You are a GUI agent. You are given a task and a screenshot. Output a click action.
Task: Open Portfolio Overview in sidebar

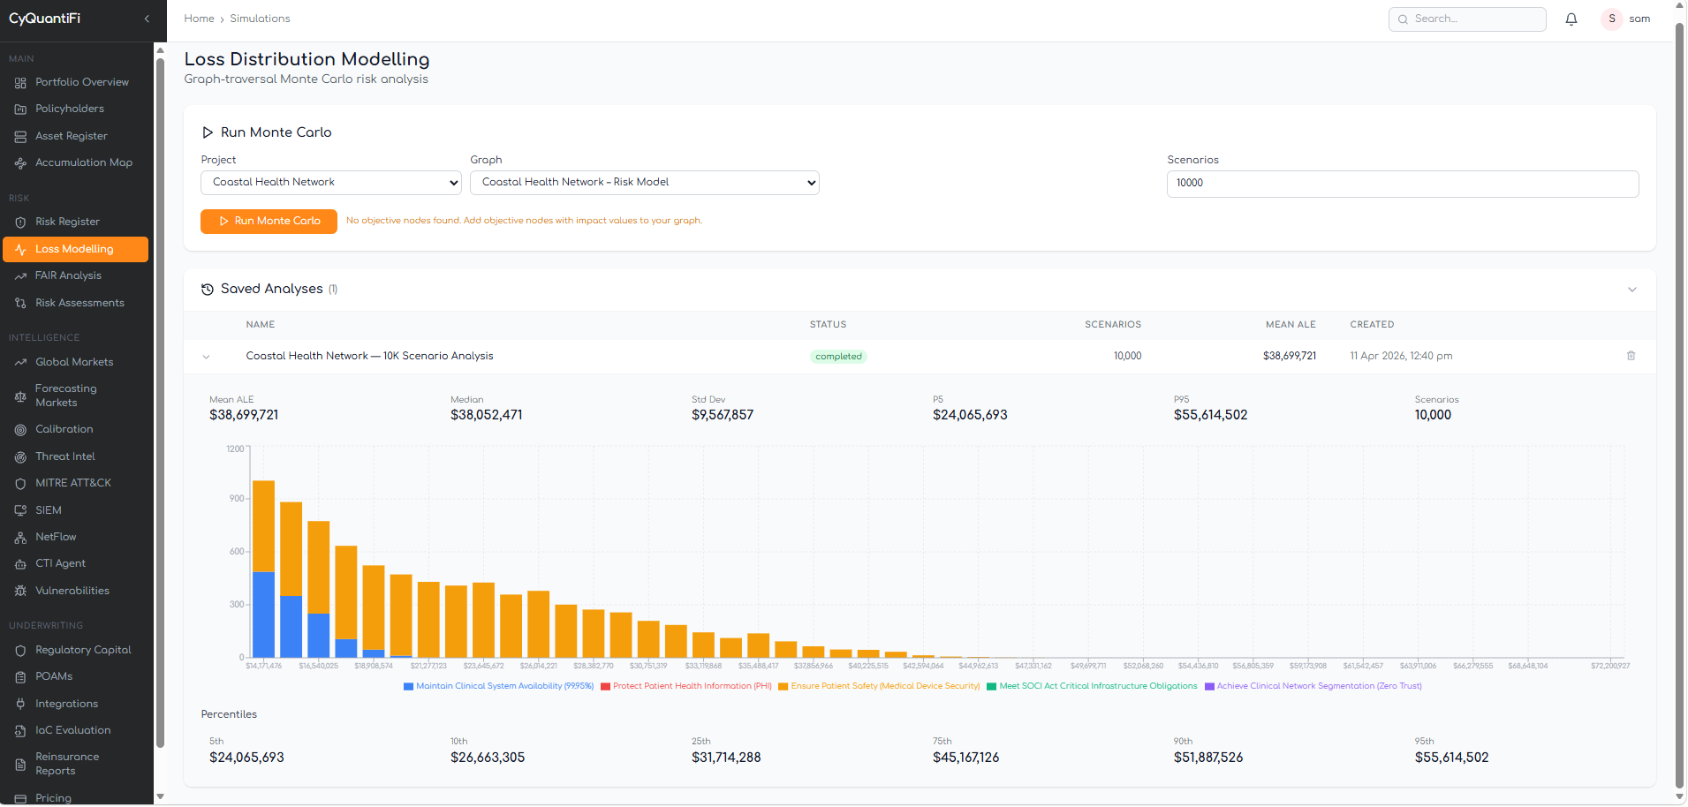pos(81,82)
